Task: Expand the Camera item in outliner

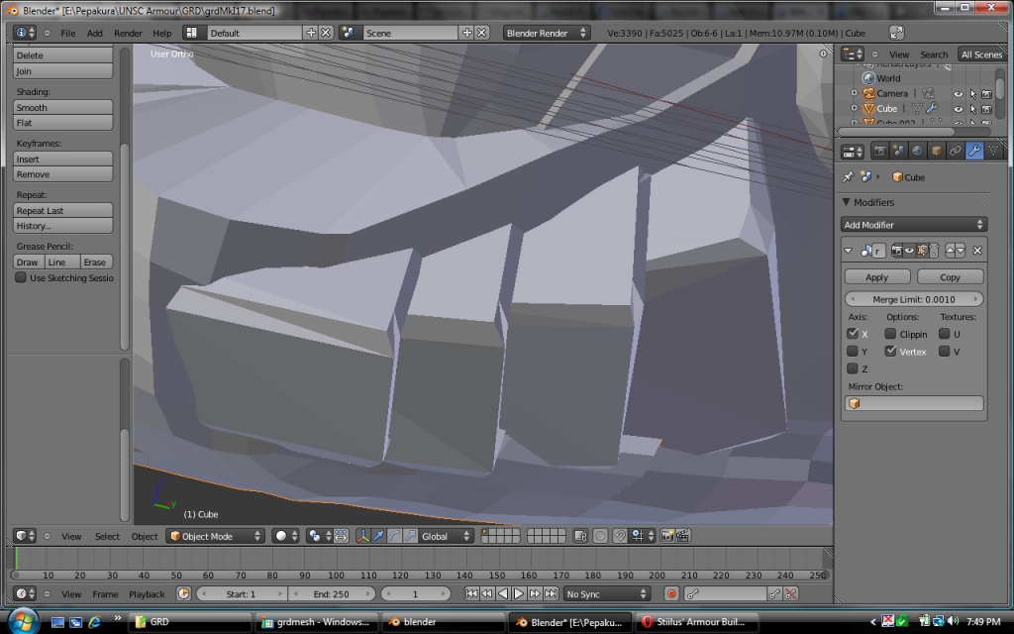Action: (855, 93)
